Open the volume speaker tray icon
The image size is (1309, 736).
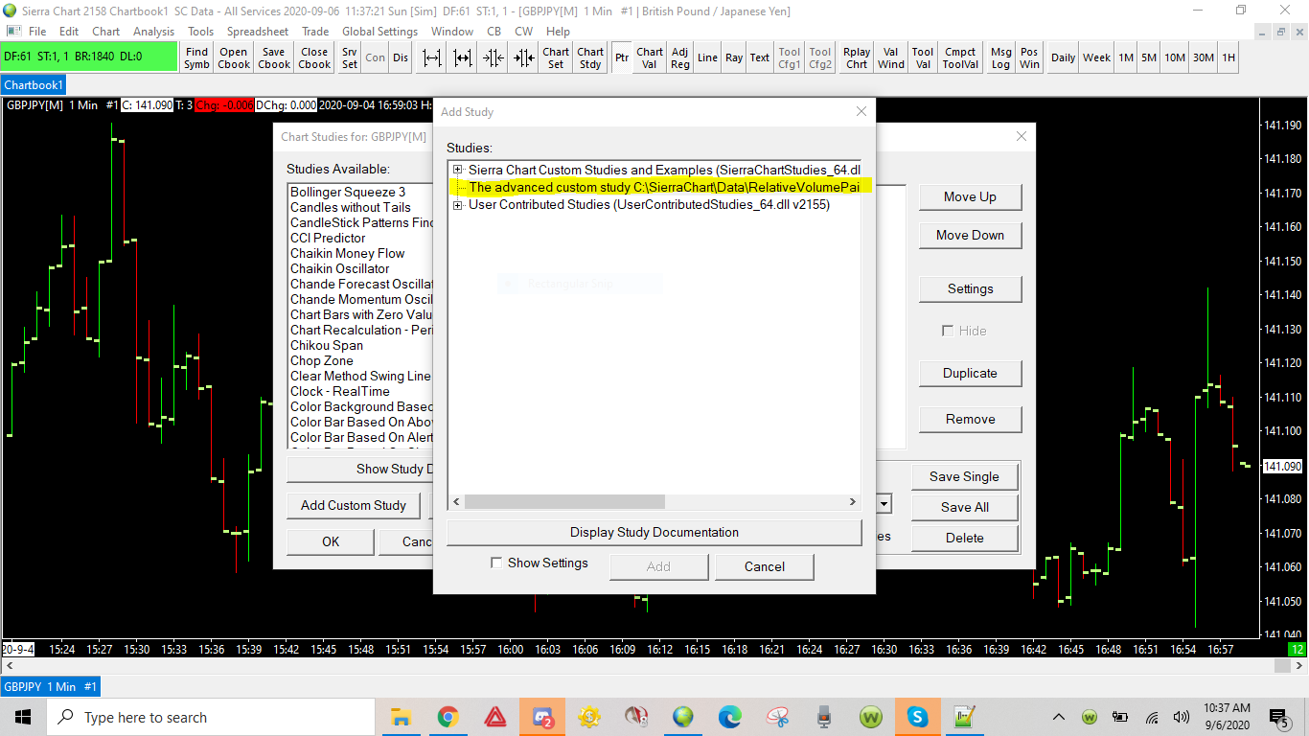click(1182, 717)
